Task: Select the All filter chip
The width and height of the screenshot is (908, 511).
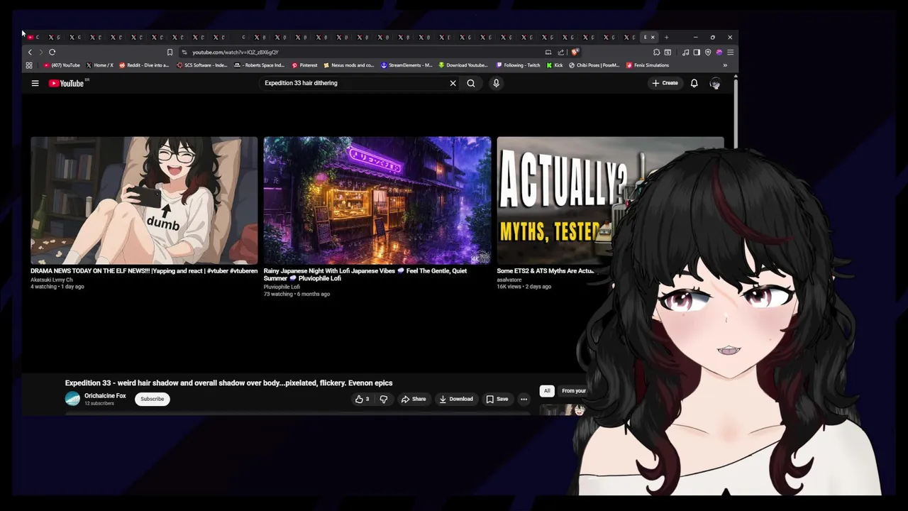Action: [547, 390]
